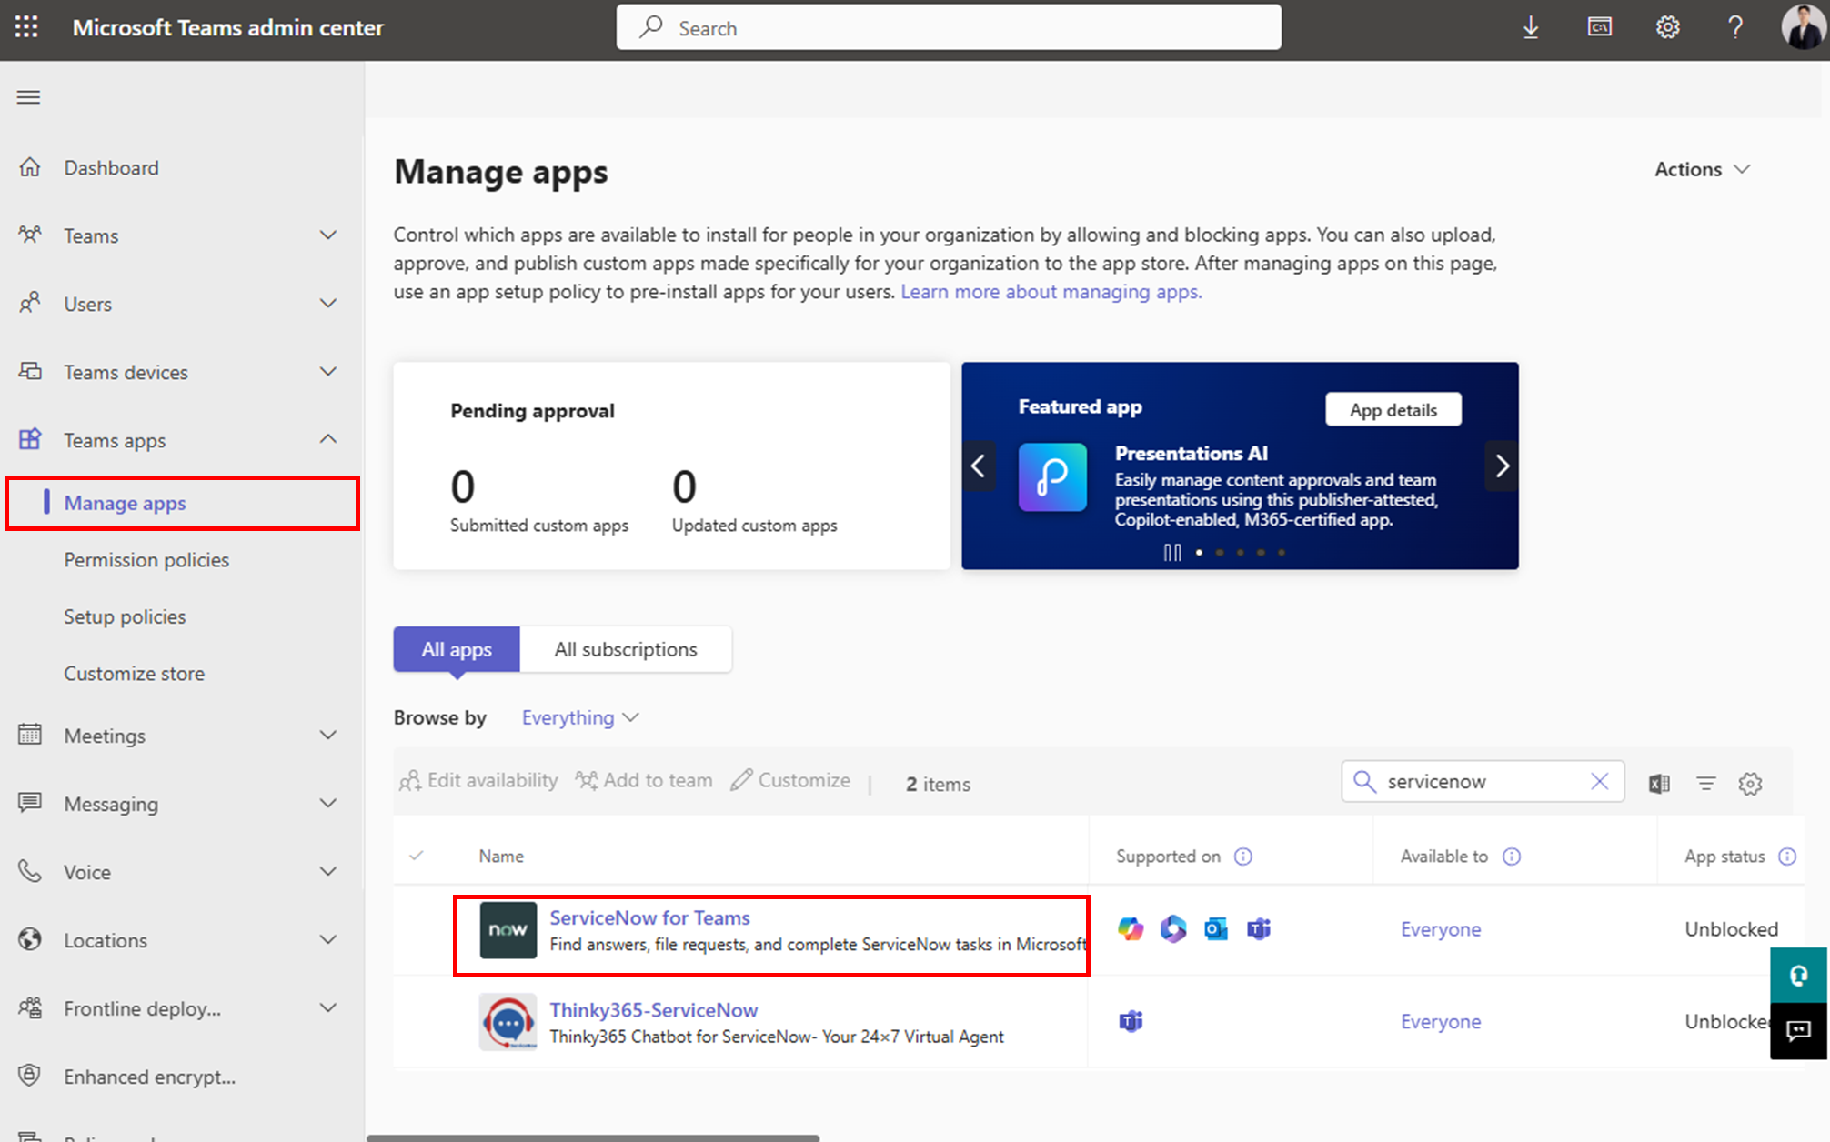Open column settings gear above App status
Image resolution: width=1830 pixels, height=1142 pixels.
click(x=1749, y=782)
